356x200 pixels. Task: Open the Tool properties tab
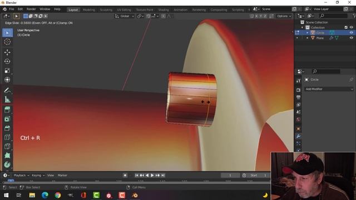(x=298, y=81)
